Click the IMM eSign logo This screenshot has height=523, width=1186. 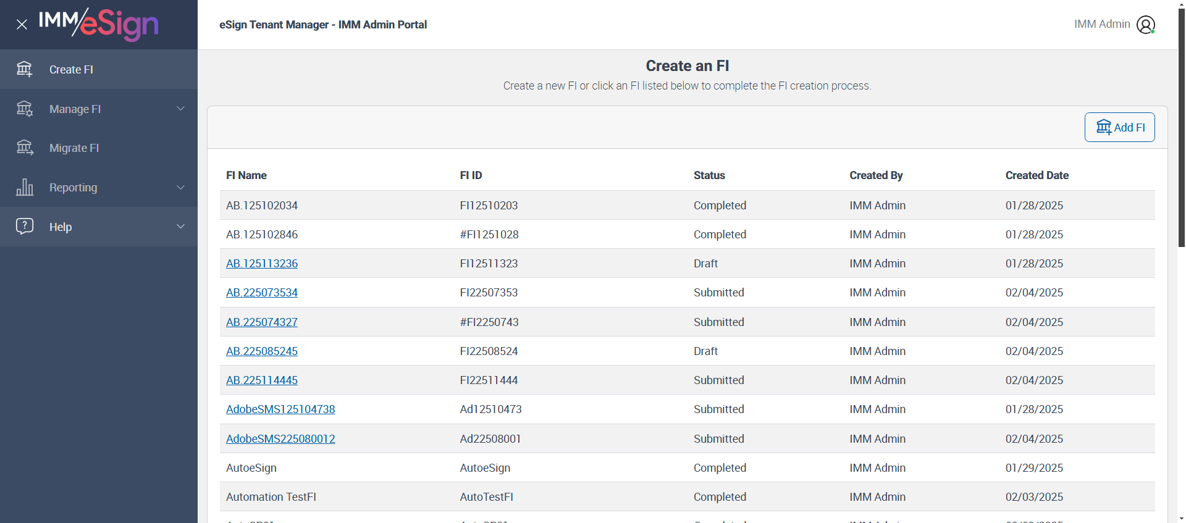[99, 24]
